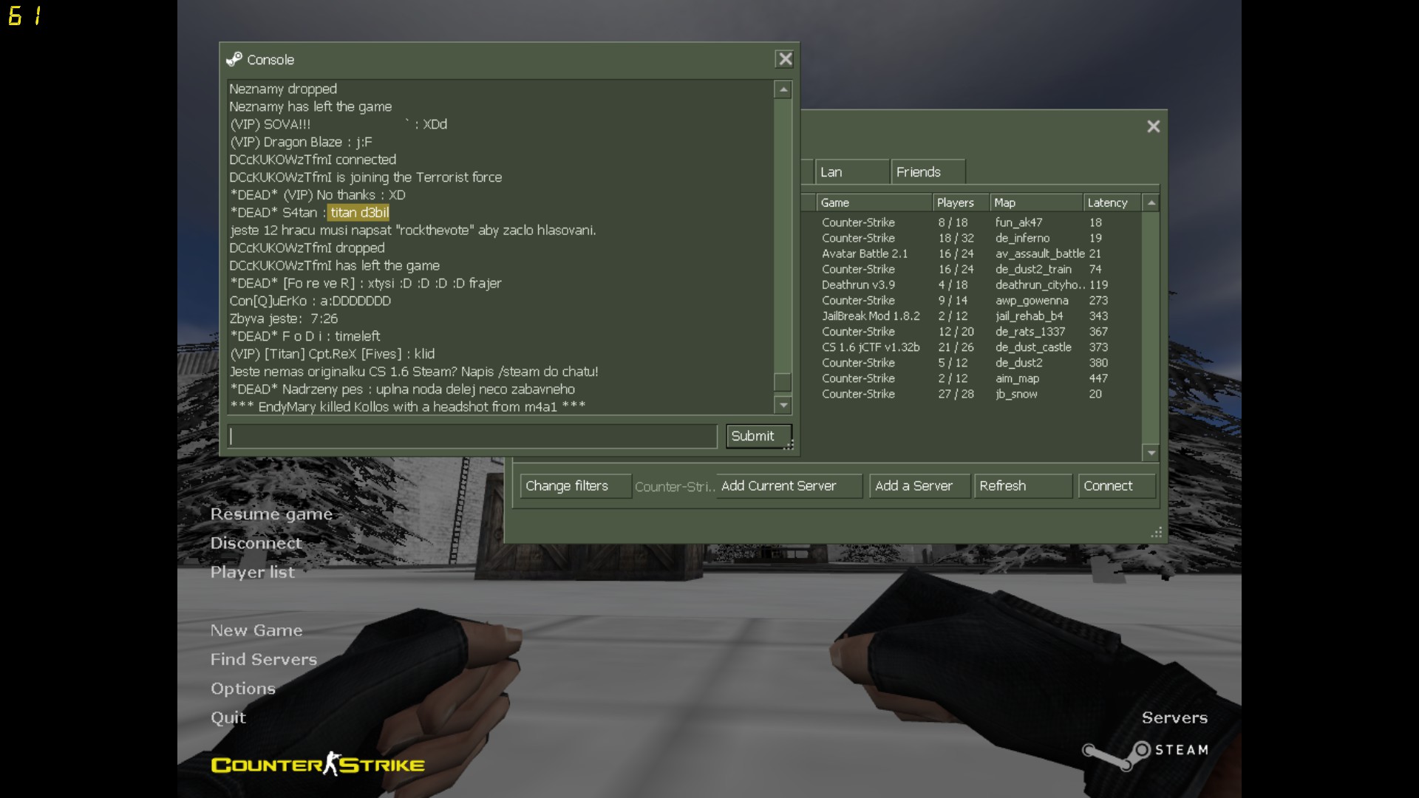The height and width of the screenshot is (798, 1419).
Task: Open Change filters panel
Action: 576,485
